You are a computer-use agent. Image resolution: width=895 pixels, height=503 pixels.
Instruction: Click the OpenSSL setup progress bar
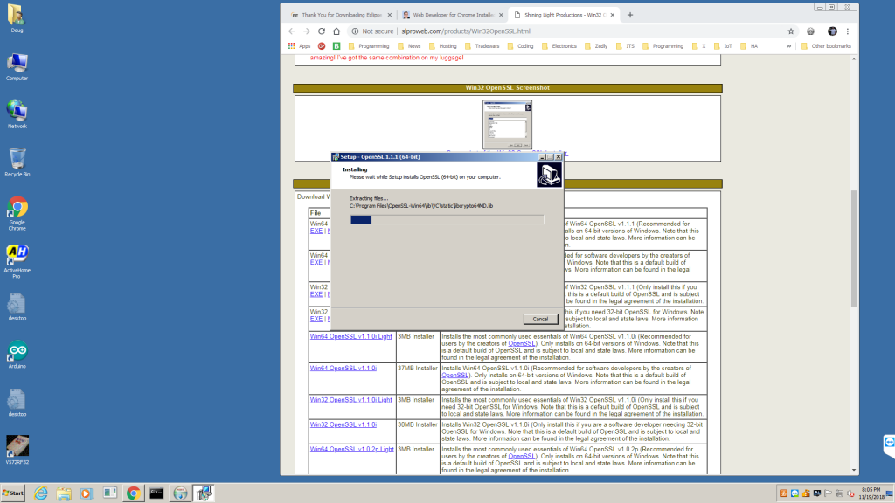pyautogui.click(x=447, y=219)
